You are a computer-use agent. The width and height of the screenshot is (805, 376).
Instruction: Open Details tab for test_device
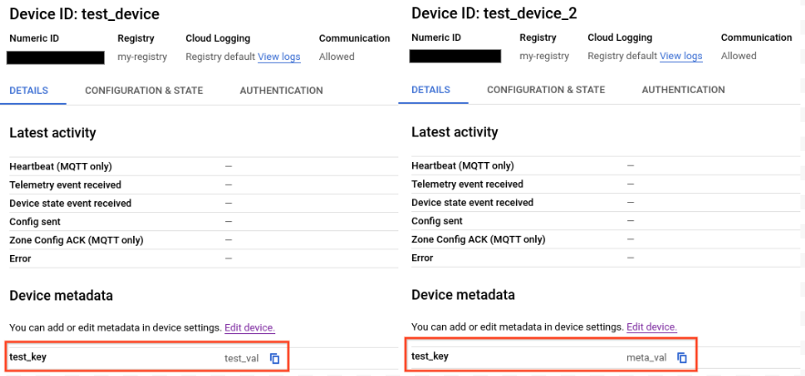[28, 91]
